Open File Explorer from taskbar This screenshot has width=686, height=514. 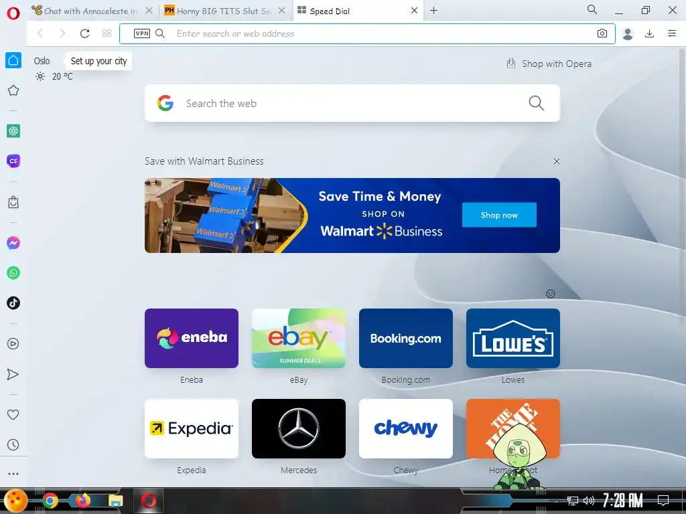(x=115, y=501)
